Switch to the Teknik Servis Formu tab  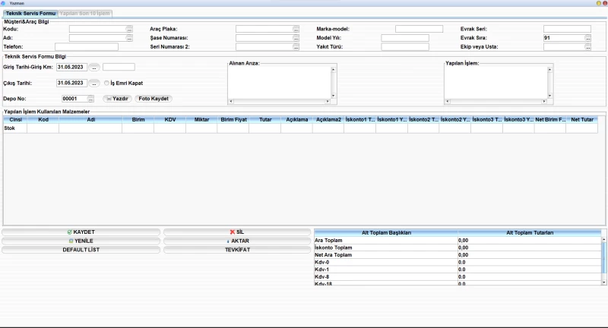(30, 14)
